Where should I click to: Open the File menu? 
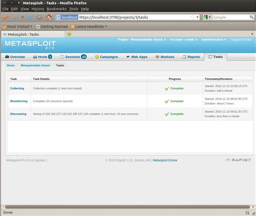(5, 9)
